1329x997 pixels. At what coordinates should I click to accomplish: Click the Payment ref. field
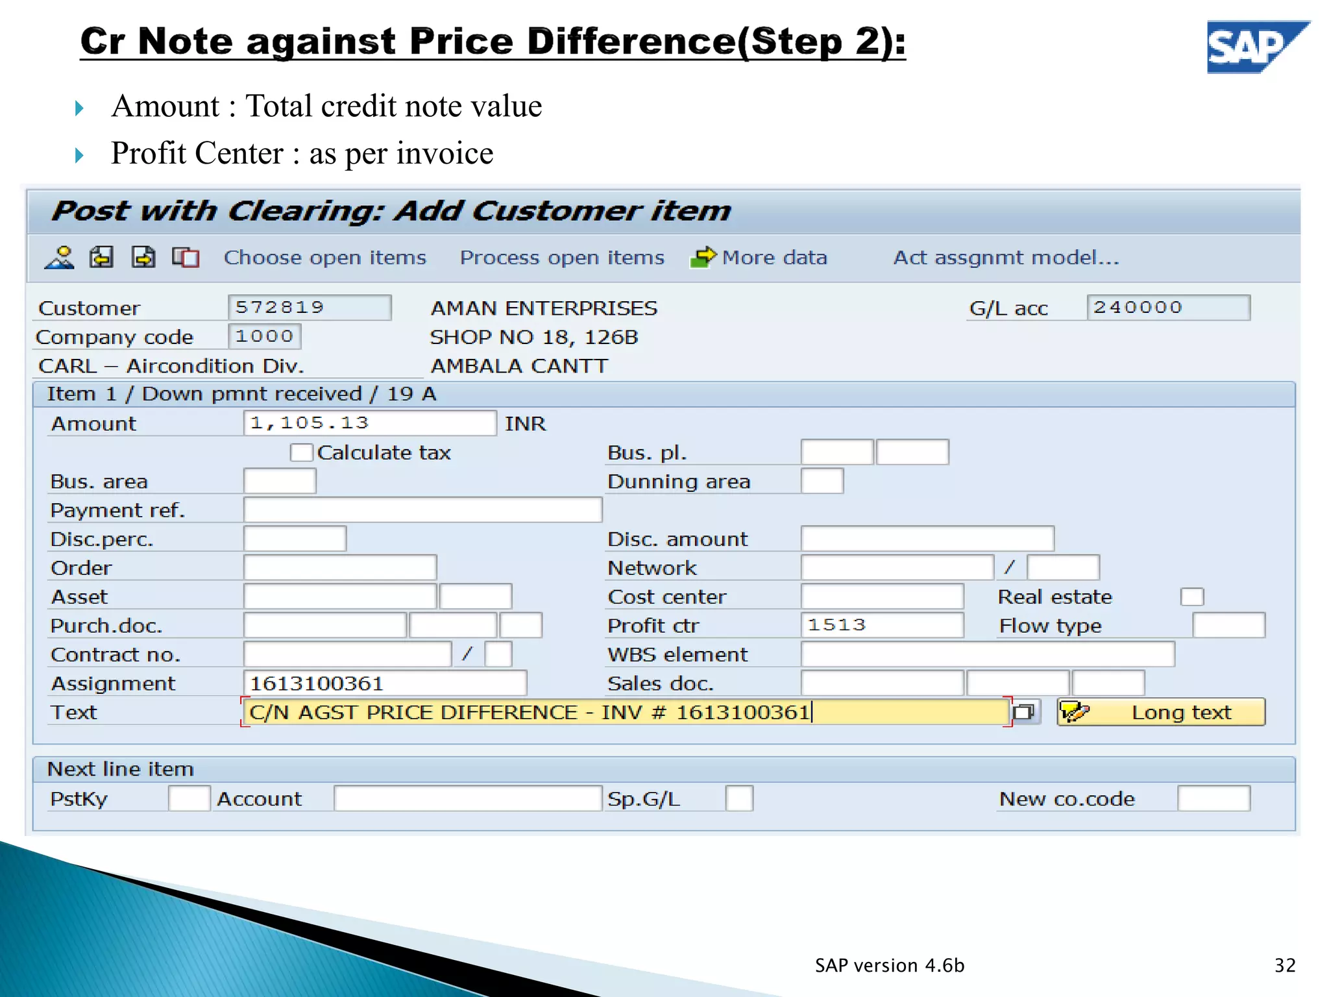click(423, 510)
